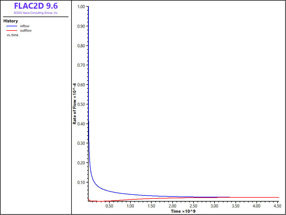Click the 'vs. time' legend text
This screenshot has height=215, width=286.
(x=13, y=35)
